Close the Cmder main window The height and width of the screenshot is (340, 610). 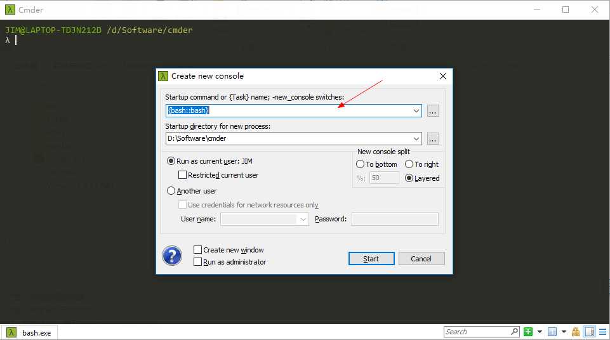click(595, 10)
